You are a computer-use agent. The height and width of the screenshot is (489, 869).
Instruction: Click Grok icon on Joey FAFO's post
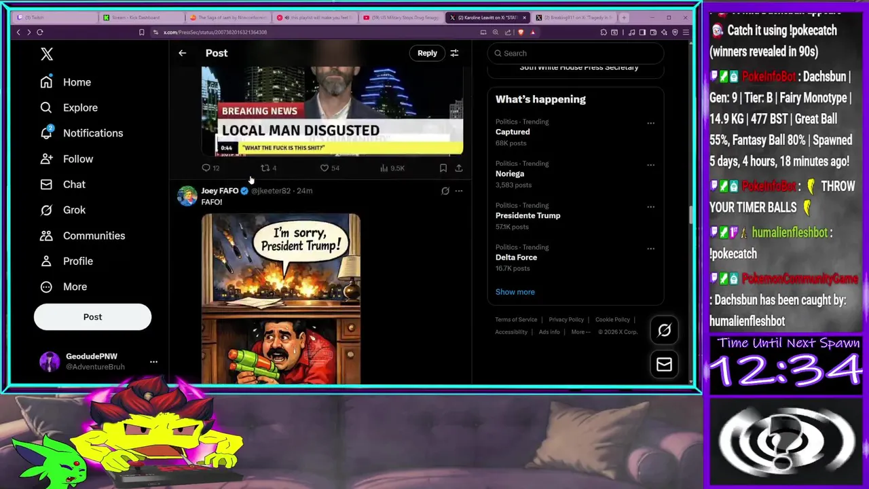[x=445, y=191]
